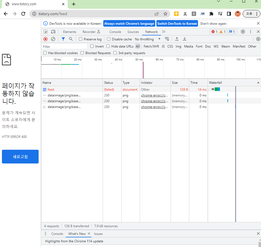This screenshot has height=247, width=261.
Task: Import HAR file with upload icon
Action: tap(177, 39)
